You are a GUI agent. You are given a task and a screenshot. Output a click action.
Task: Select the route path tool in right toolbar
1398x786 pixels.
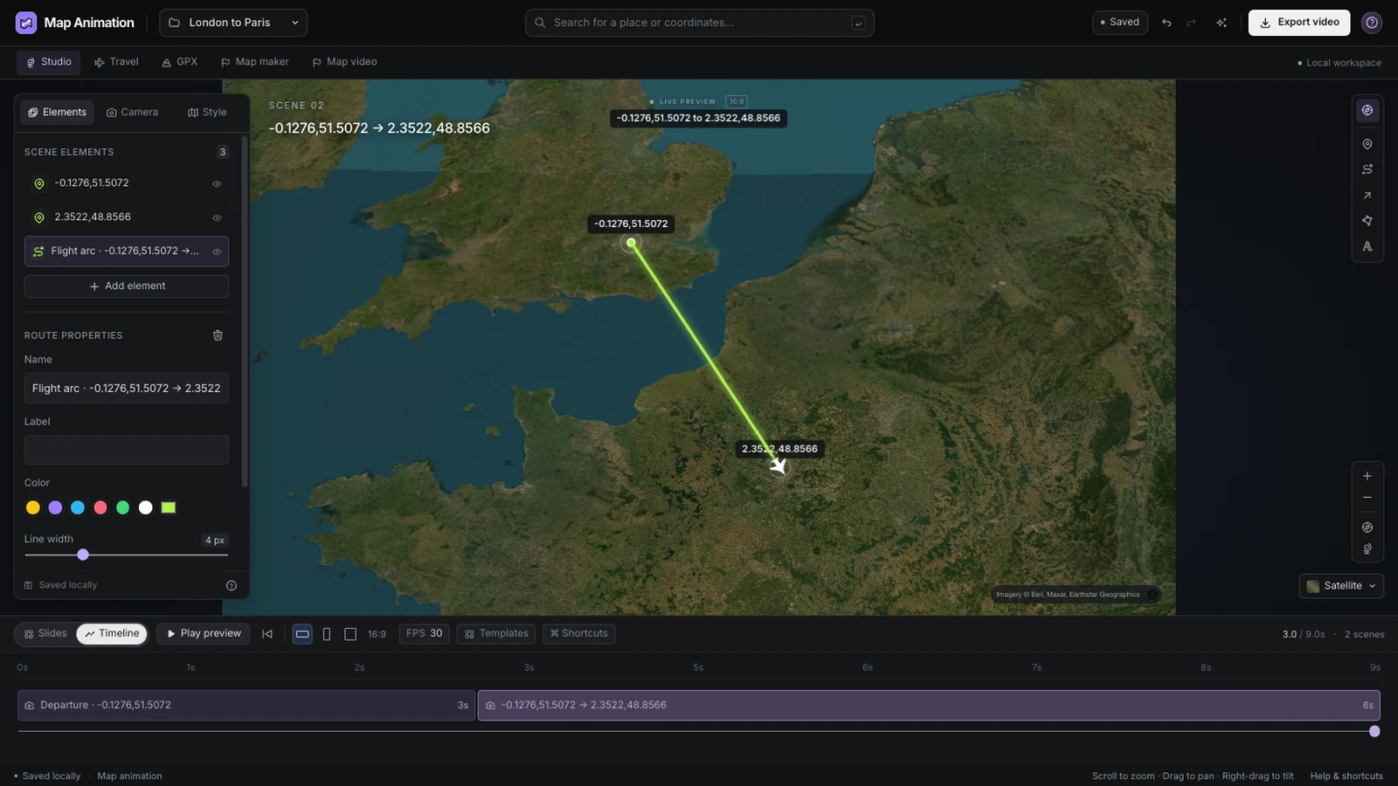(x=1367, y=169)
